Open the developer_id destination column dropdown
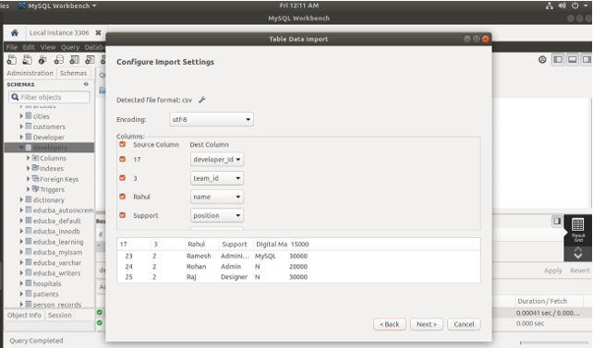Screen dimensions: 593x348 [217, 160]
